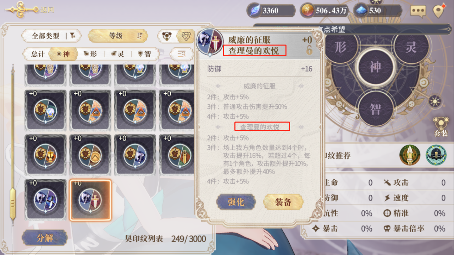This screenshot has width=454, height=255.
Task: Toggle the three-circle set view
Action: coord(167,35)
